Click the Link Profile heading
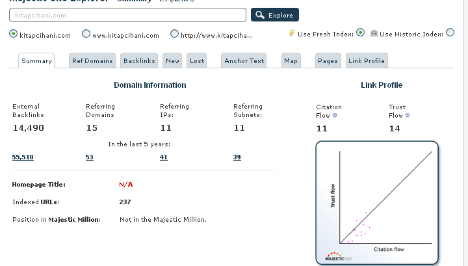This screenshot has width=468, height=266. tap(382, 85)
